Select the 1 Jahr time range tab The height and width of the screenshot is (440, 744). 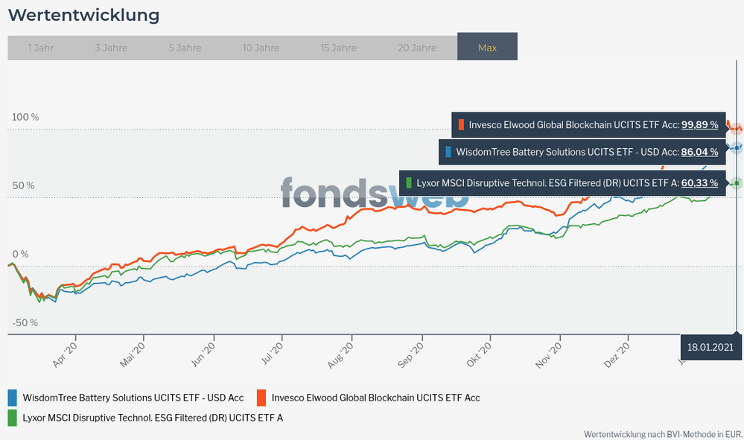(x=41, y=48)
